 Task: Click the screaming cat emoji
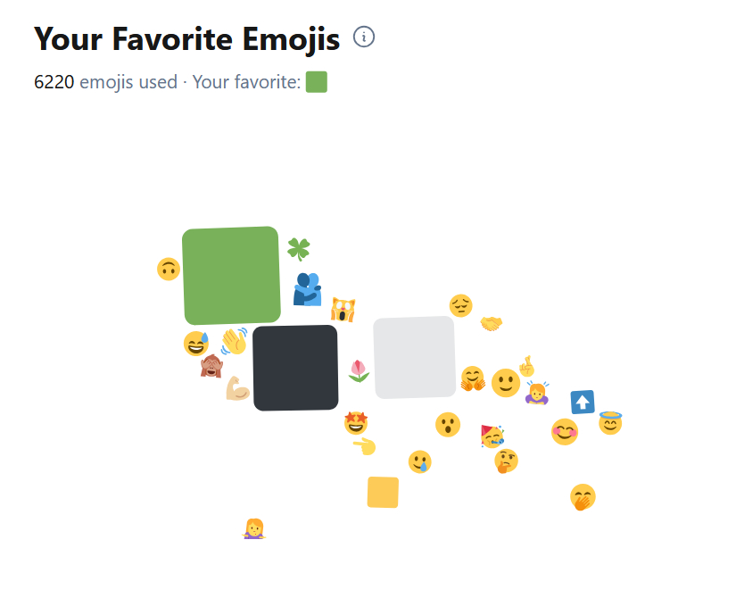tap(343, 310)
